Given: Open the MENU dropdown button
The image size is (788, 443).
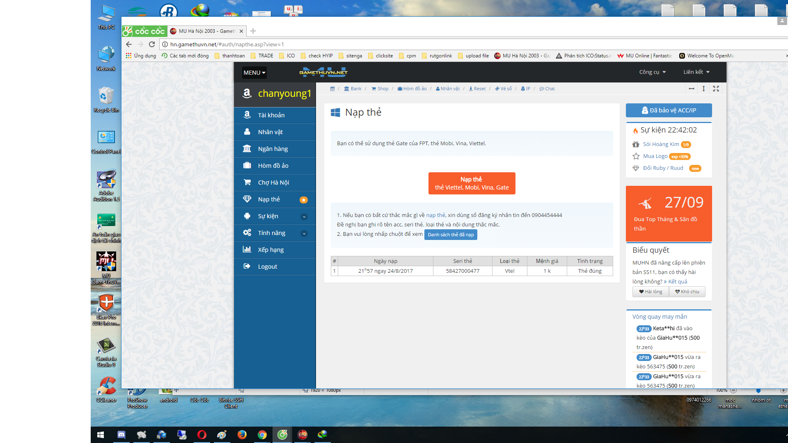Looking at the screenshot, I should pyautogui.click(x=254, y=73).
